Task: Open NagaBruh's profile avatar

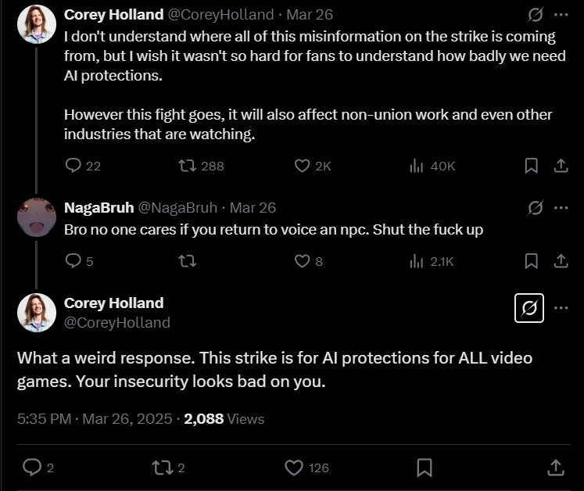Action: click(37, 217)
